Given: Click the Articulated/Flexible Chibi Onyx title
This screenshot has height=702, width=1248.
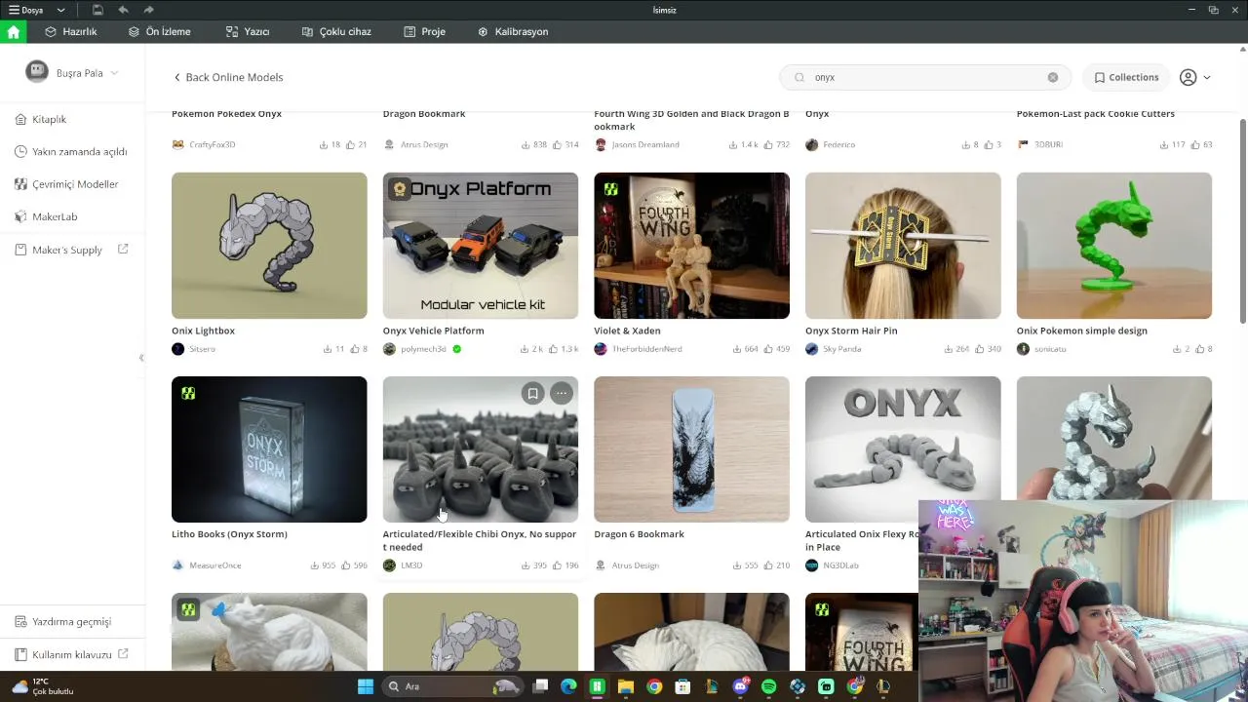Looking at the screenshot, I should coord(480,540).
